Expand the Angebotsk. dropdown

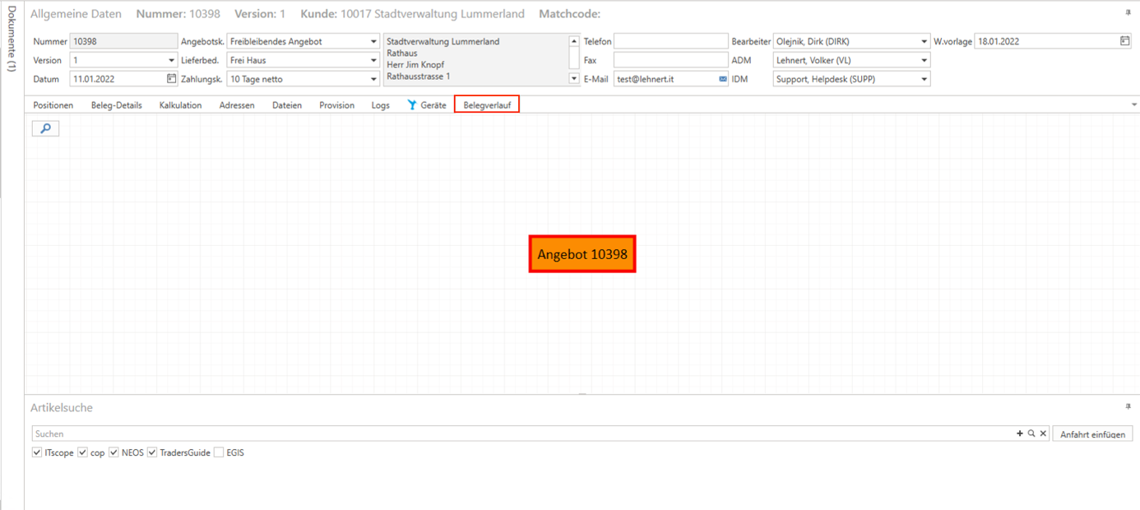tap(373, 41)
